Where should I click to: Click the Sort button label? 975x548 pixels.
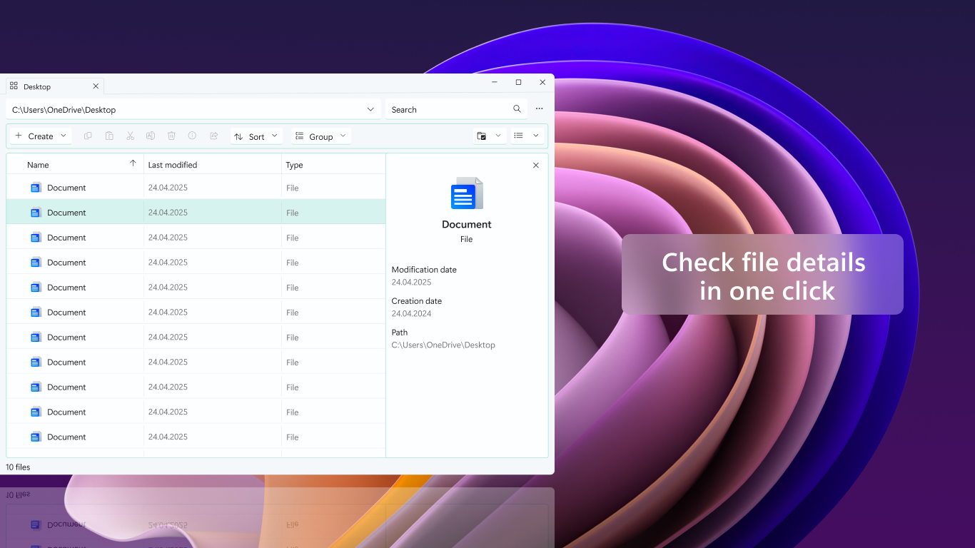pos(257,136)
